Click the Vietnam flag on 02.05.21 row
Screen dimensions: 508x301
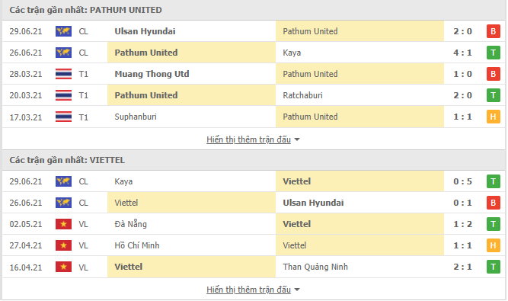63,224
